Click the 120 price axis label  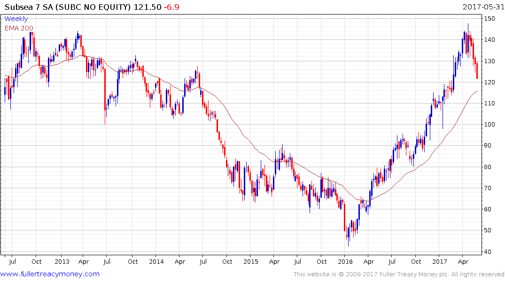(489, 82)
